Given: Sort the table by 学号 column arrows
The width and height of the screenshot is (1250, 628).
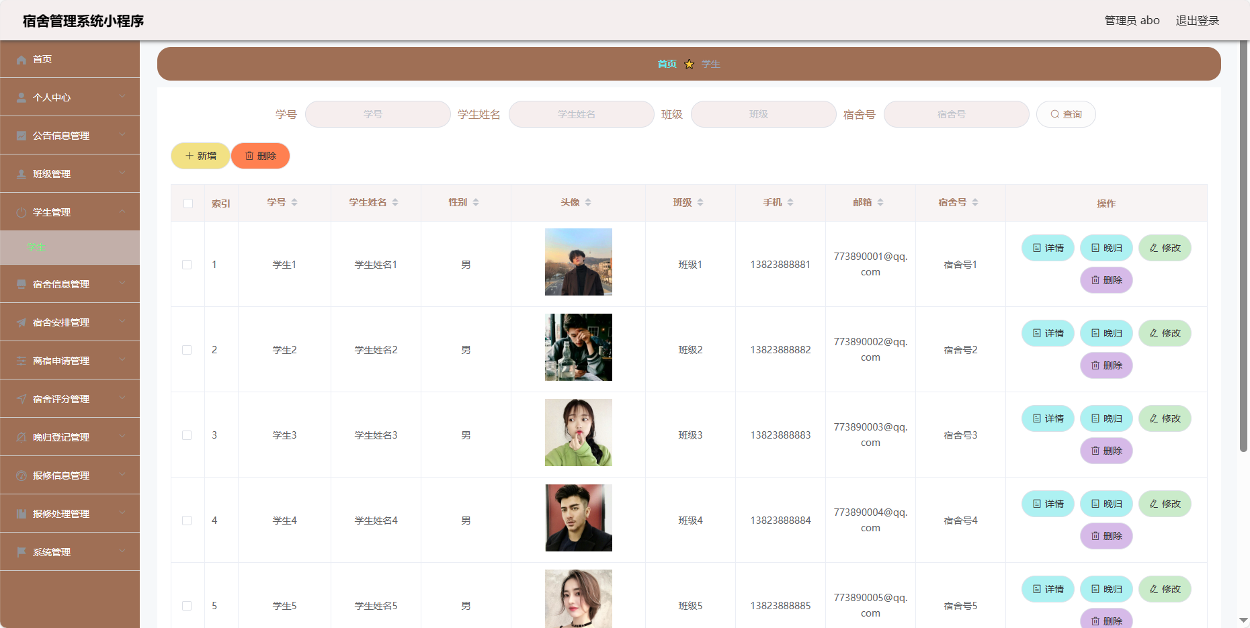Looking at the screenshot, I should pos(294,203).
